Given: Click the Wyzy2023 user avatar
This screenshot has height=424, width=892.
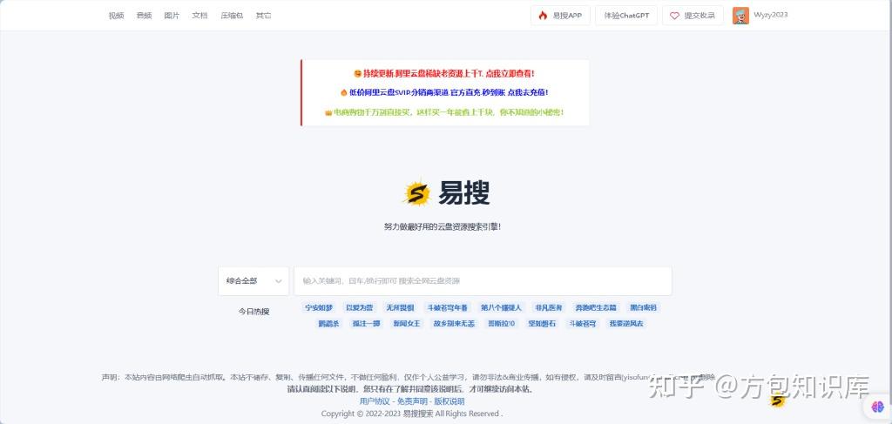Looking at the screenshot, I should pos(740,16).
